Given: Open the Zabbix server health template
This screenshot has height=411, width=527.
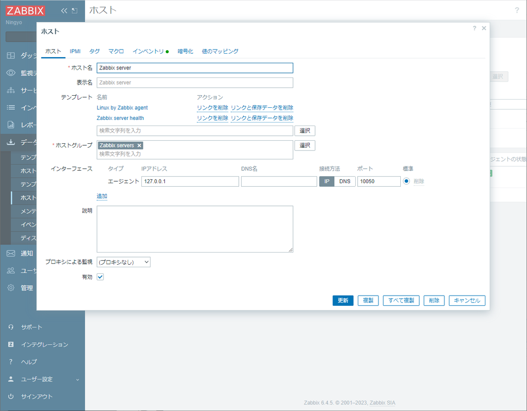Looking at the screenshot, I should tap(120, 118).
